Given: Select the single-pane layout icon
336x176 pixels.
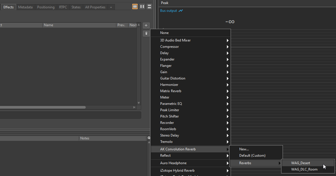Looking at the screenshot, I should coord(135,7).
